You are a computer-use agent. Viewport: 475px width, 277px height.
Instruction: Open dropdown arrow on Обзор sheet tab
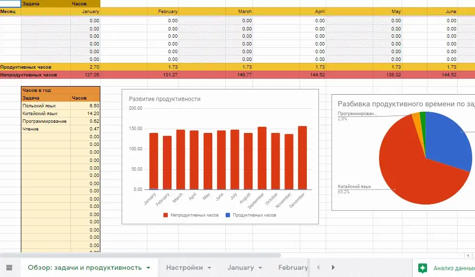(148, 268)
